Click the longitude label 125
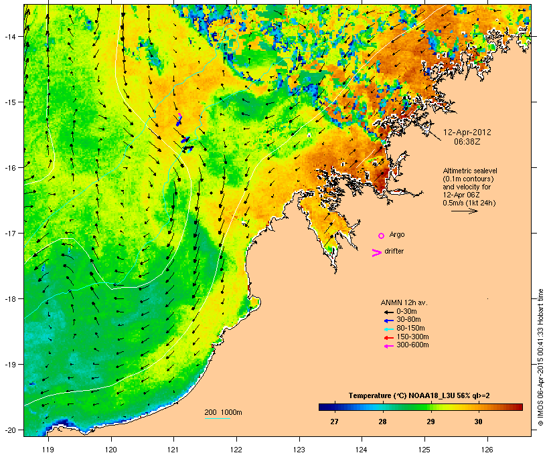The height and width of the screenshot is (455, 549). coord(424,450)
